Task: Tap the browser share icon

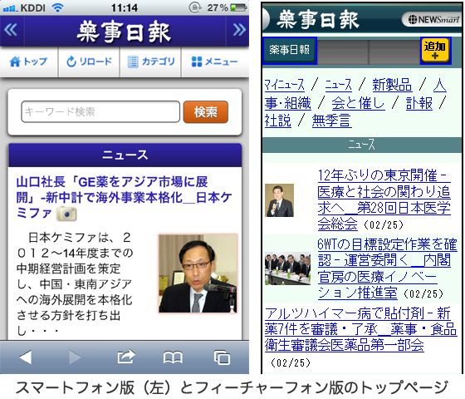Action: tap(126, 357)
